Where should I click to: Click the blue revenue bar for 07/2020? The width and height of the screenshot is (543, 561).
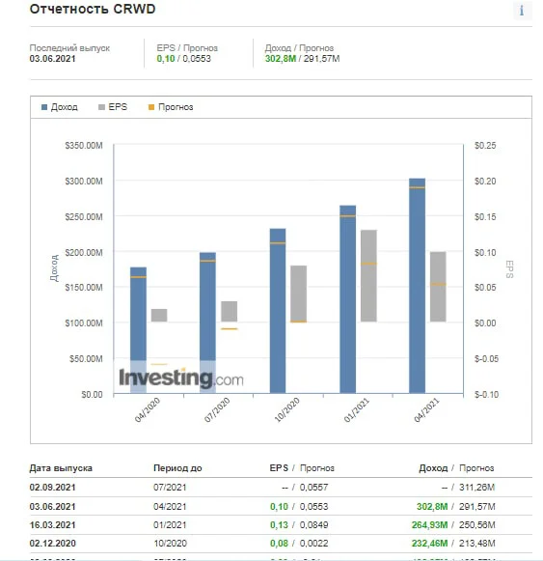click(207, 323)
